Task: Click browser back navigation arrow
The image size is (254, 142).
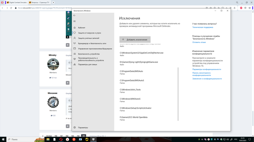Action: coord(3,8)
